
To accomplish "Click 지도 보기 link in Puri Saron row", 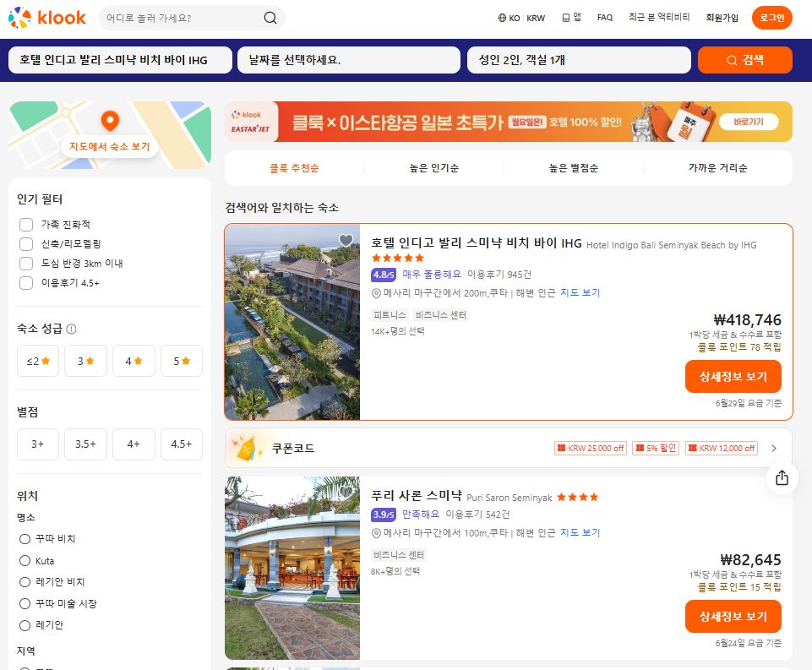I will pyautogui.click(x=580, y=532).
